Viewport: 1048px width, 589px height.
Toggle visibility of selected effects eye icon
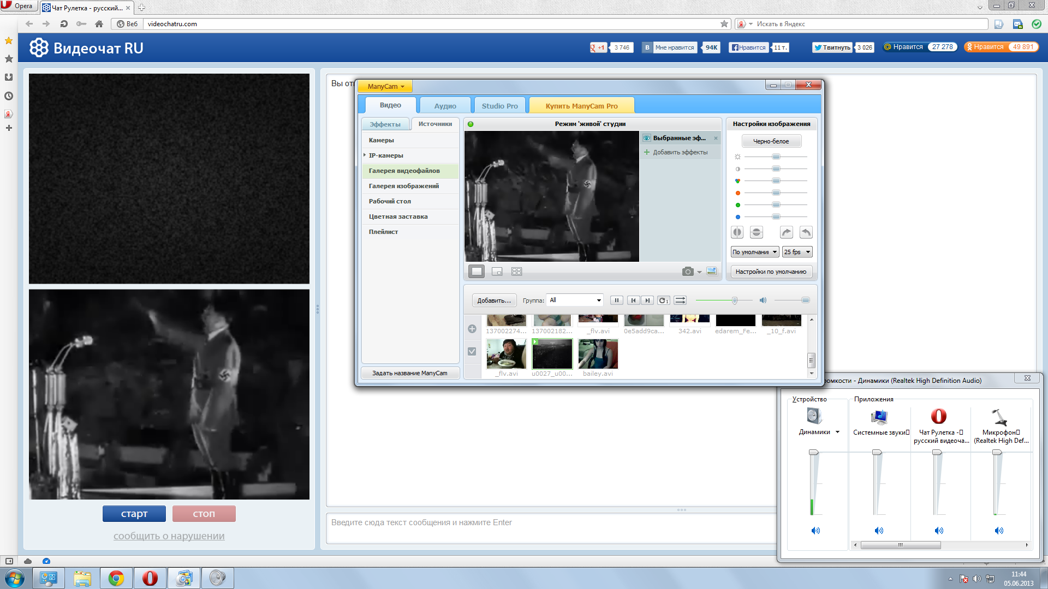[647, 138]
